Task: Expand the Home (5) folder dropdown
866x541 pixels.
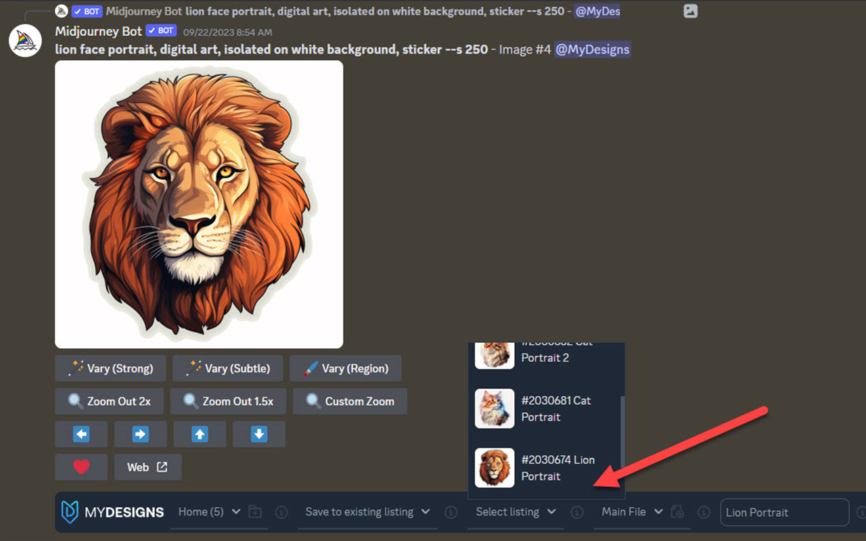Action: pyautogui.click(x=209, y=512)
